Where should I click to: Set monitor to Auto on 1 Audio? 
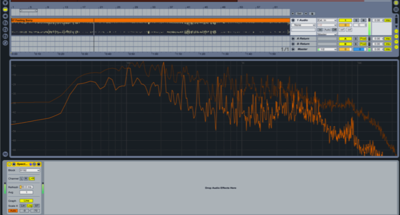[x=327, y=30]
